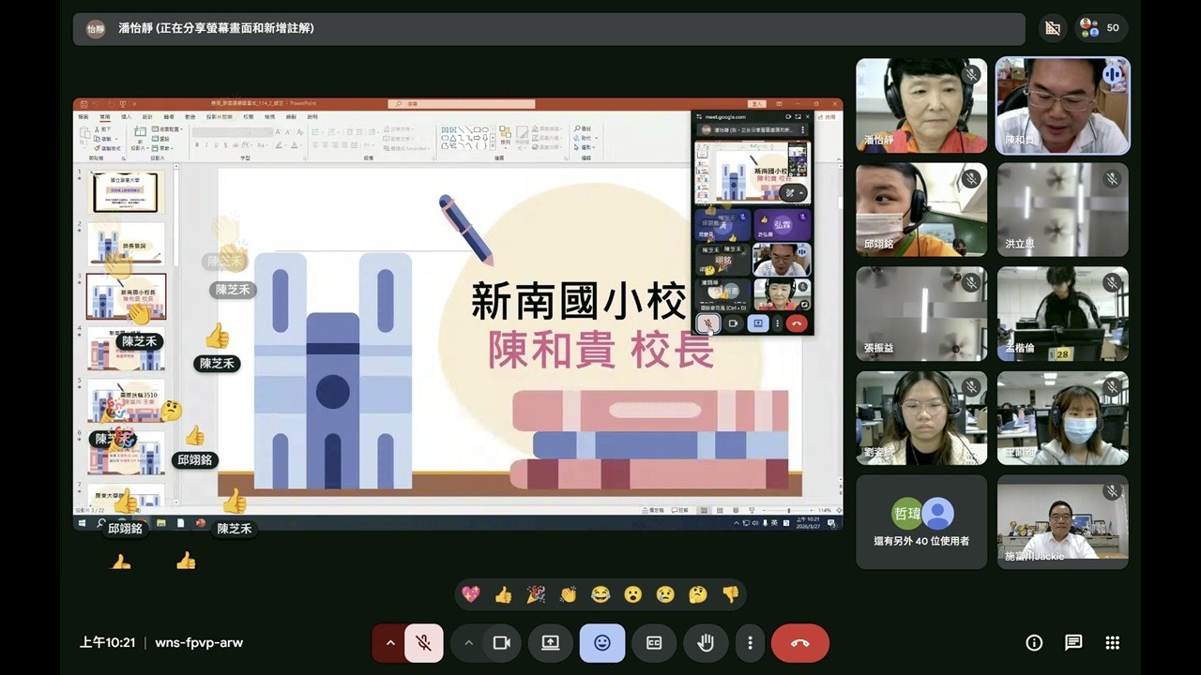This screenshot has height=675, width=1201.
Task: Click the present screen icon
Action: [551, 643]
